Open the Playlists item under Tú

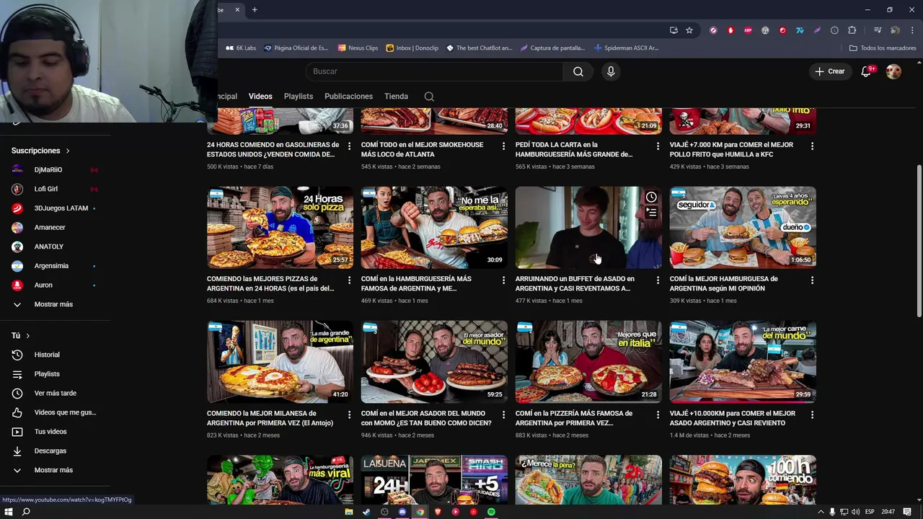coord(47,374)
